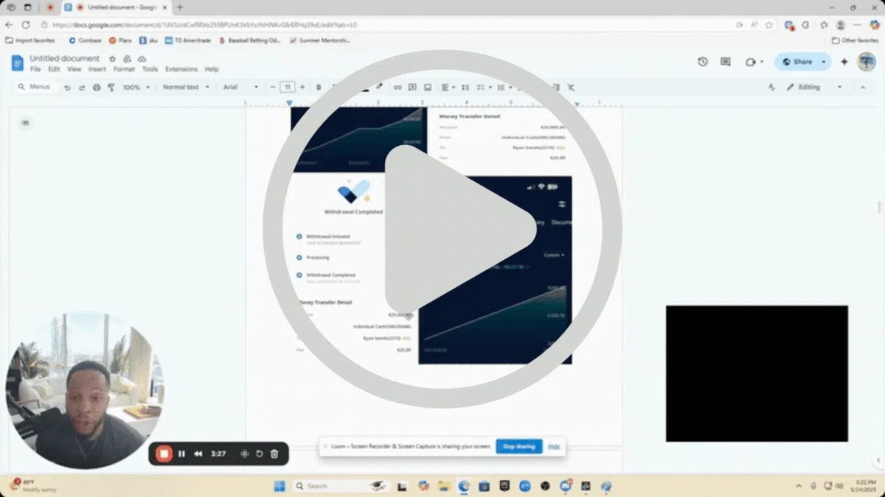Open version history clock icon
This screenshot has height=497, width=885.
click(x=702, y=62)
